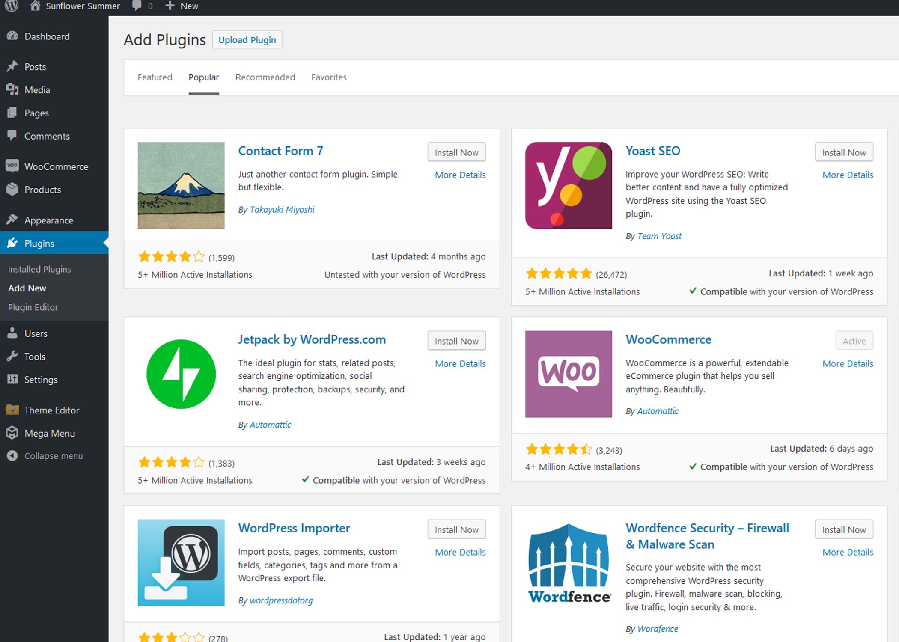The image size is (899, 642).
Task: Open Installed Plugins submenu item
Action: 39,269
